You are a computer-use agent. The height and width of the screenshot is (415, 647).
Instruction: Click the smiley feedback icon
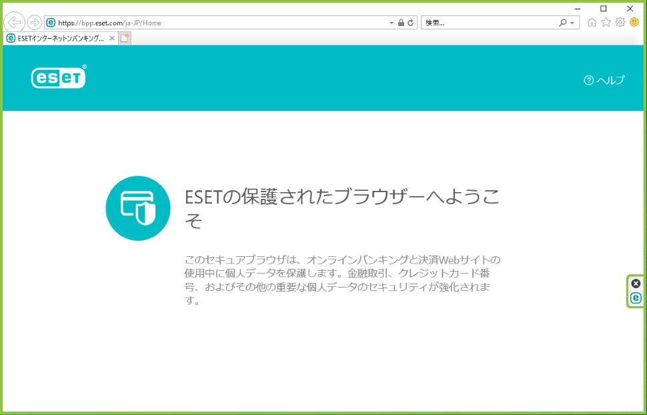[x=634, y=22]
